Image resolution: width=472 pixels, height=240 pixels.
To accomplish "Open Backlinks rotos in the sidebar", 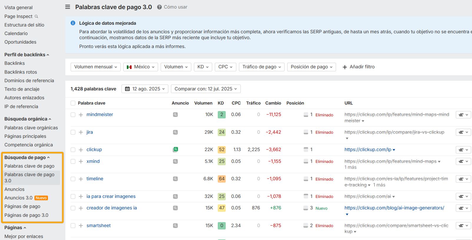I will [x=21, y=72].
